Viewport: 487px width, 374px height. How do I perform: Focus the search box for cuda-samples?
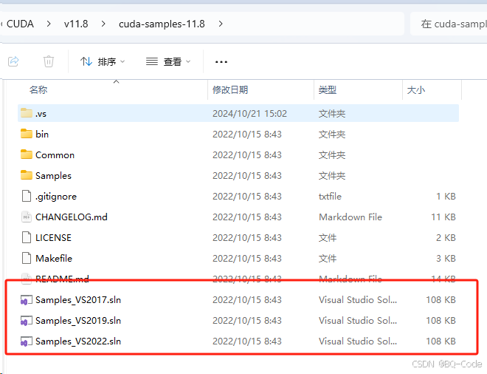(449, 24)
